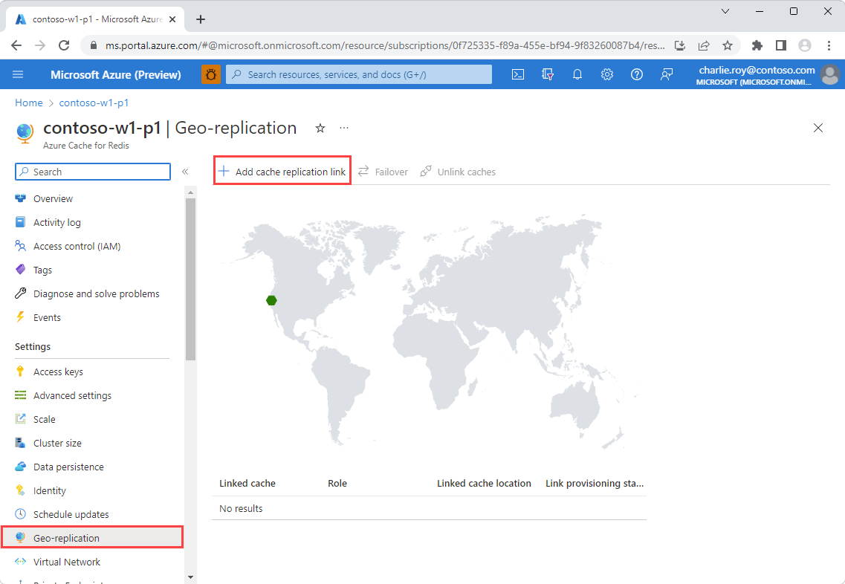The width and height of the screenshot is (845, 584).
Task: Favorite the page with the star beside Geo-replication
Action: pyautogui.click(x=320, y=128)
